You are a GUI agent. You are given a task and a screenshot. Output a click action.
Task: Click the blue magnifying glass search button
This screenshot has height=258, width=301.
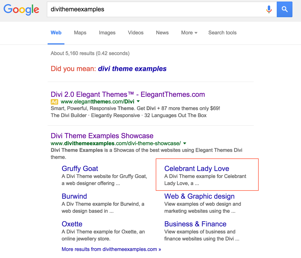(x=284, y=9)
